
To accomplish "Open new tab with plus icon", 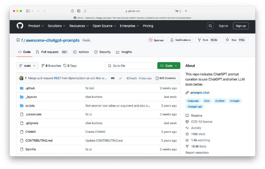I will click(186, 11).
